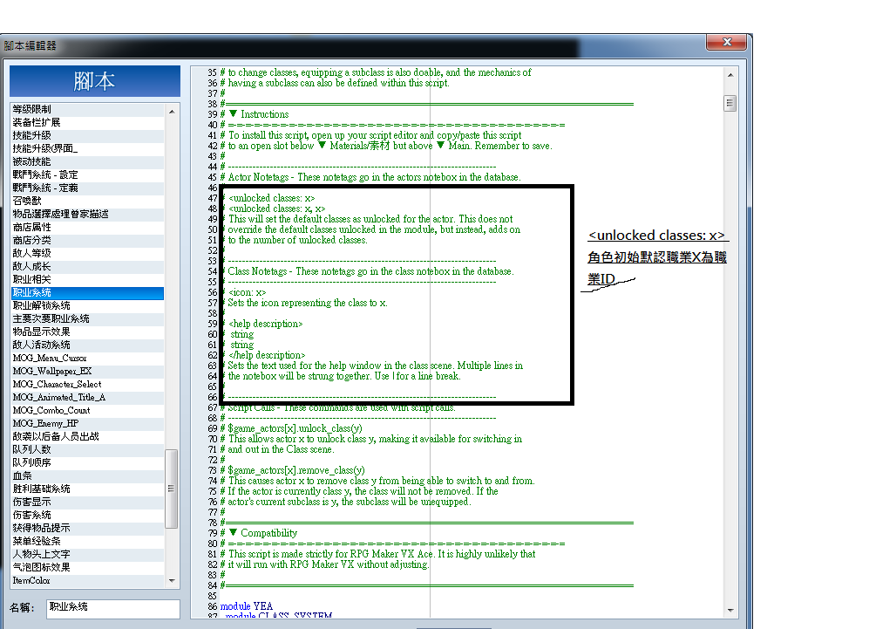This screenshot has width=869, height=629.
Task: Choose the 被动技能 script
Action: pyautogui.click(x=87, y=162)
